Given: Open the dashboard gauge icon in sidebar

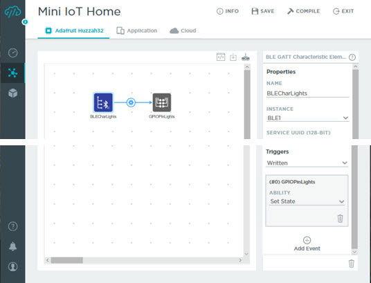Looking at the screenshot, I should click(x=12, y=53).
